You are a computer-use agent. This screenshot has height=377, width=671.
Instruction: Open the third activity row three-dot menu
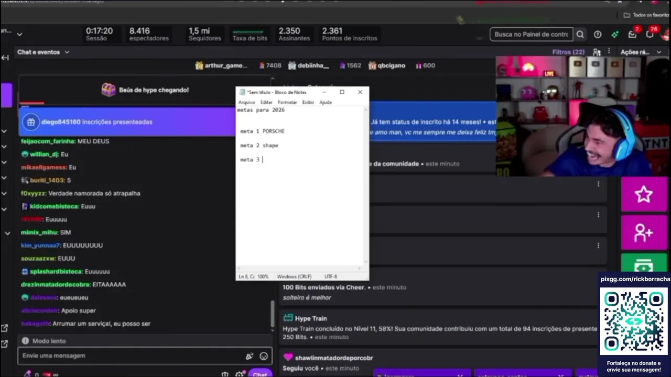(x=598, y=246)
